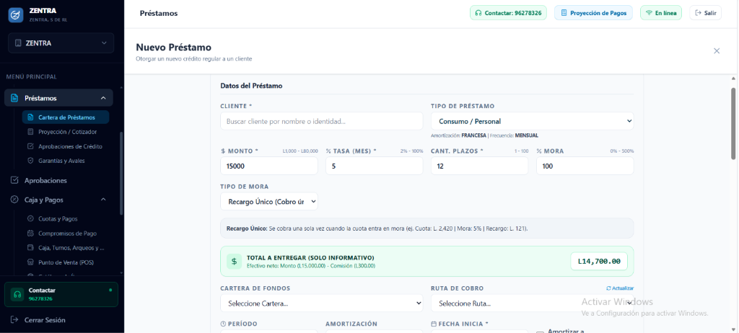Click the headset icon in sidebar Contactar card
Viewport: 739px width, 333px height.
pyautogui.click(x=17, y=294)
